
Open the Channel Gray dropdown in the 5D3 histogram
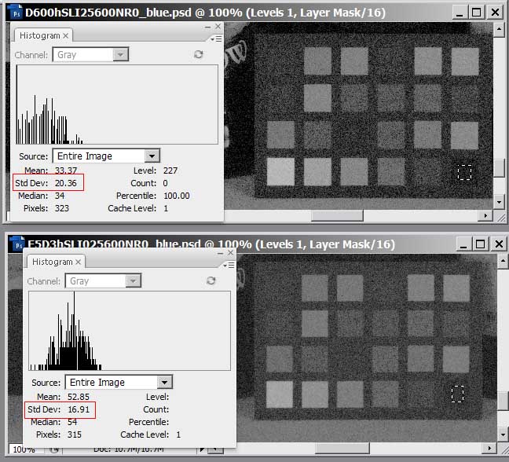[x=133, y=281]
